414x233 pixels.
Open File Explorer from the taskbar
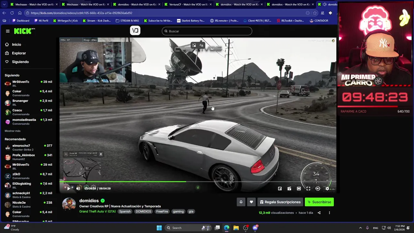point(236,228)
